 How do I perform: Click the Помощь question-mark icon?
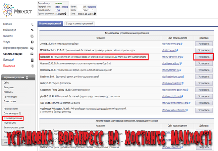[32, 60]
